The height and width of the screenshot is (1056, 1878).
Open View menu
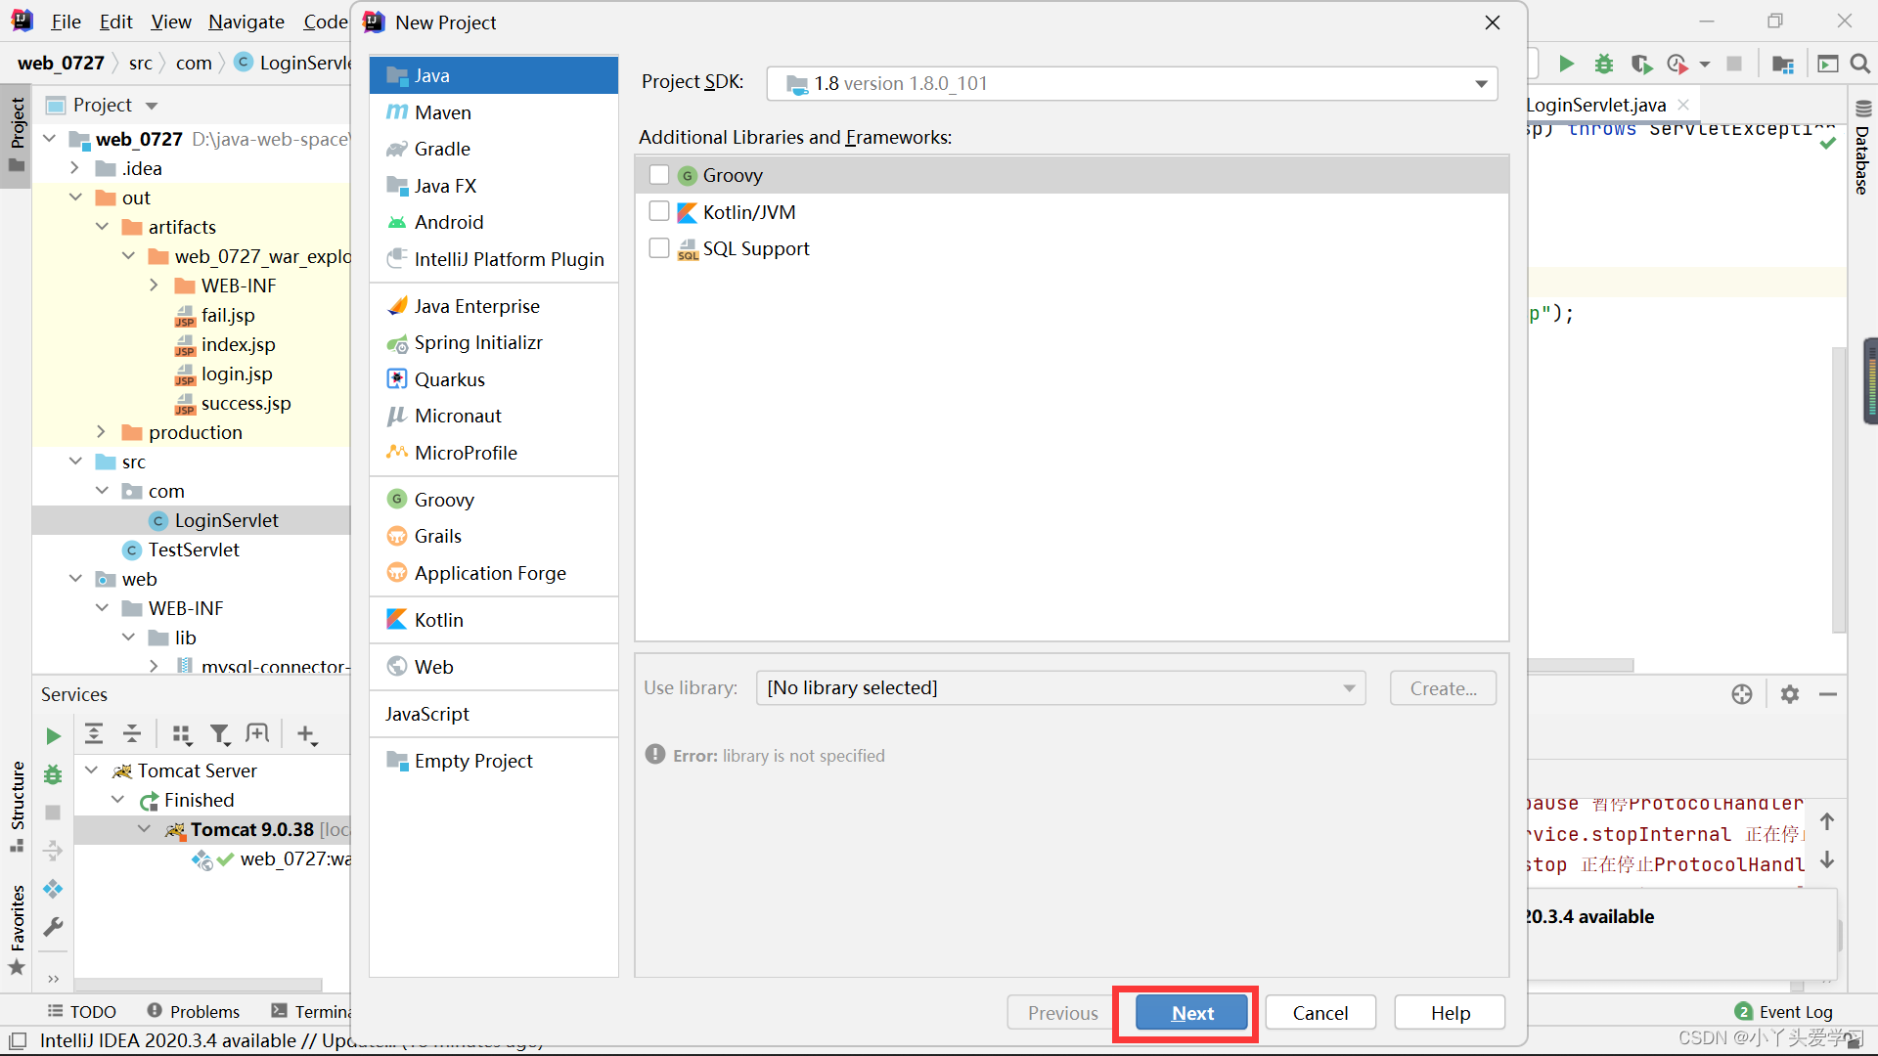pyautogui.click(x=171, y=22)
